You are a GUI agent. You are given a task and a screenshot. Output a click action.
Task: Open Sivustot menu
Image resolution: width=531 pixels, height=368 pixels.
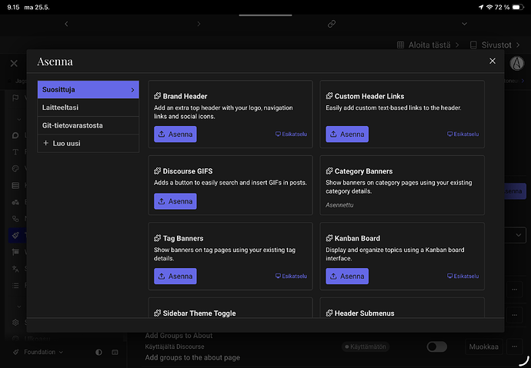[x=495, y=45]
